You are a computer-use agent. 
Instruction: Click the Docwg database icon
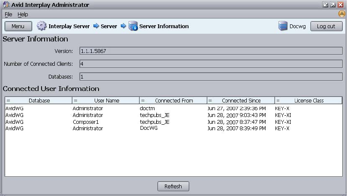283,26
